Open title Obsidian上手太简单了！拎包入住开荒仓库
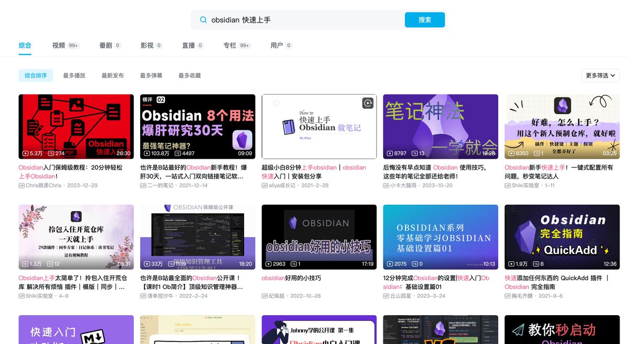Viewport: 628px width, 344px height. (x=72, y=282)
